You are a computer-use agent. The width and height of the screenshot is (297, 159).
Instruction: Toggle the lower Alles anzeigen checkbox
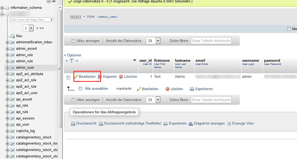coord(73,100)
